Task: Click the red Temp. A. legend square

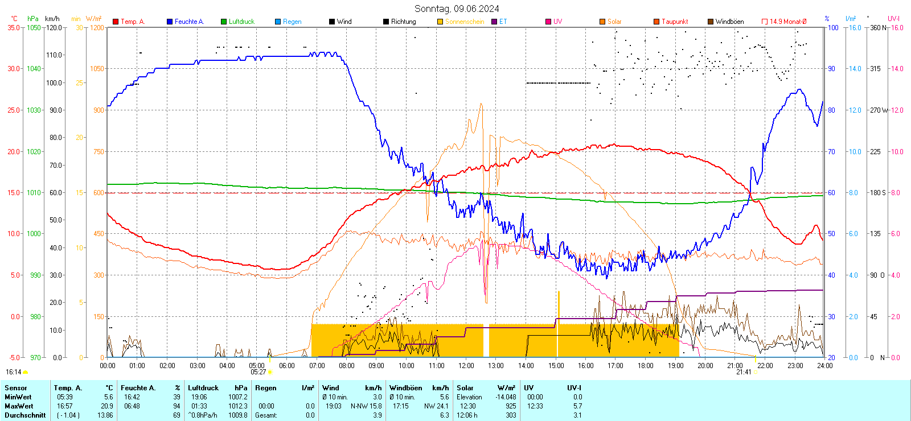Action: pos(116,22)
